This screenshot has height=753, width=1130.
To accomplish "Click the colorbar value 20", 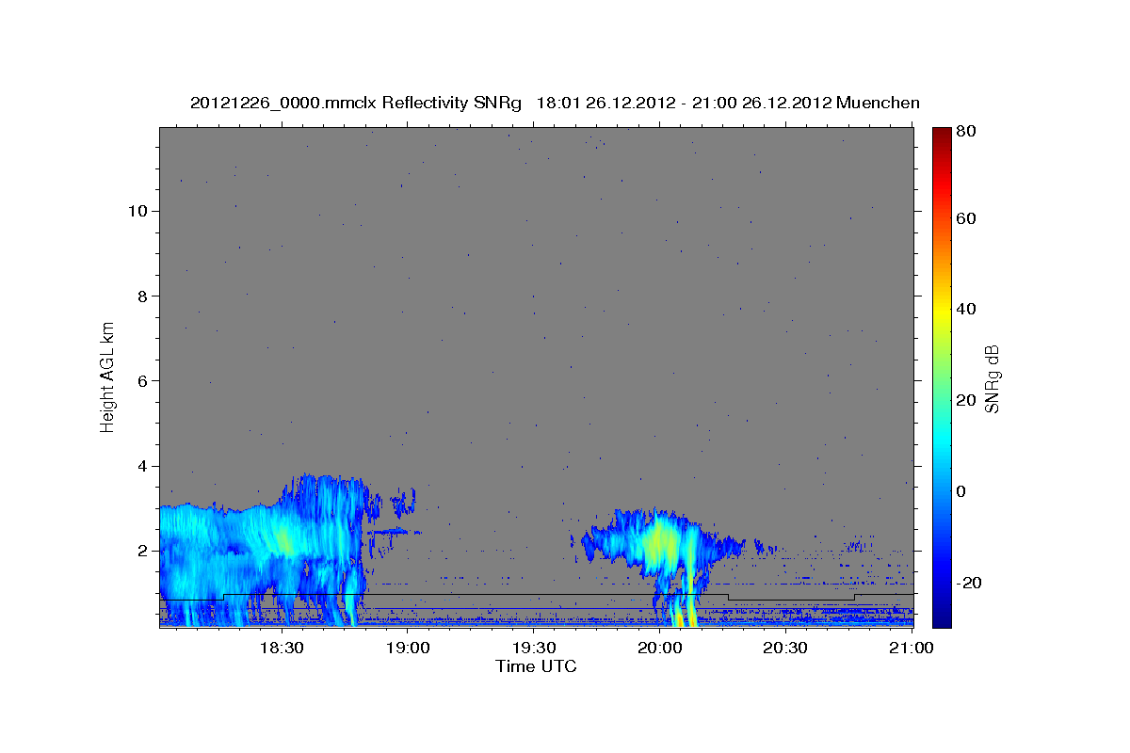I will coord(968,400).
